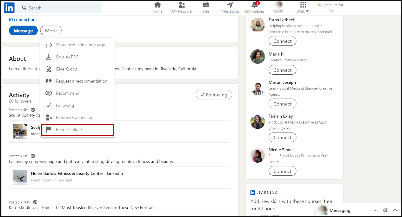402x217 pixels.
Task: Click the Remove Connection person icon
Action: click(x=49, y=117)
